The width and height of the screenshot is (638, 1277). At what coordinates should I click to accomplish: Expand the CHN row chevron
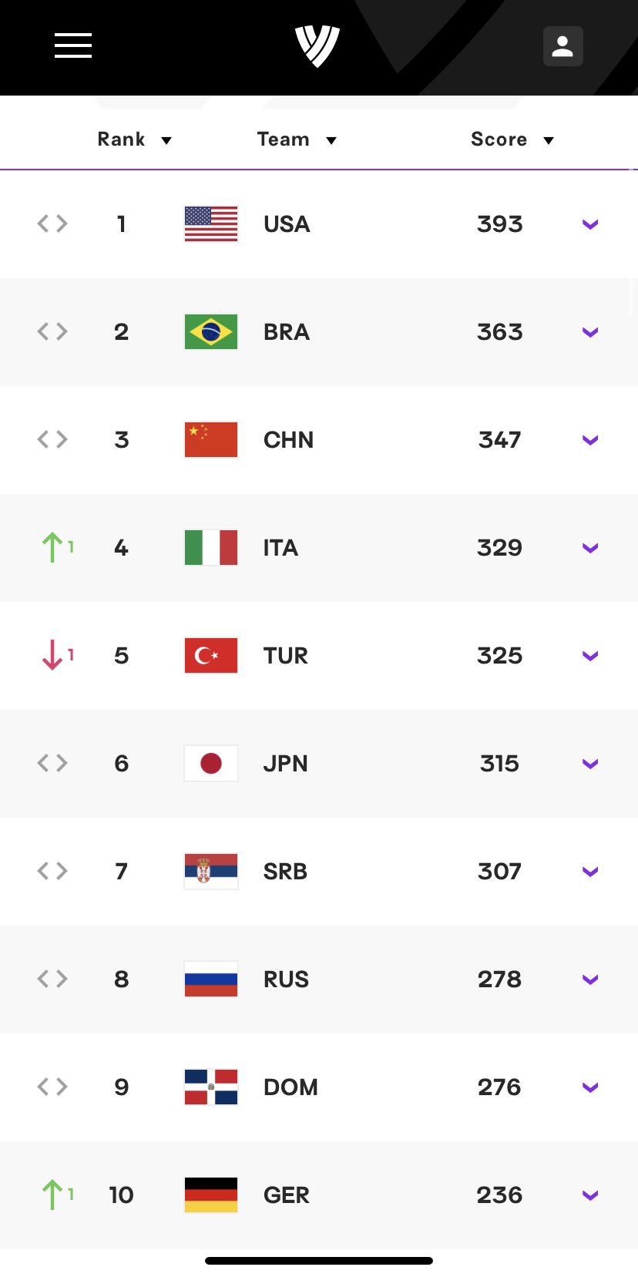click(590, 440)
